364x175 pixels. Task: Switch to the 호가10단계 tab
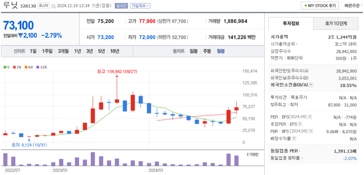(336, 24)
